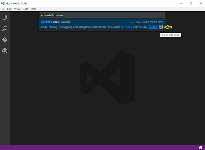Click the Visual Studio Code title logo
This screenshot has width=205, height=150.
tap(3, 3)
